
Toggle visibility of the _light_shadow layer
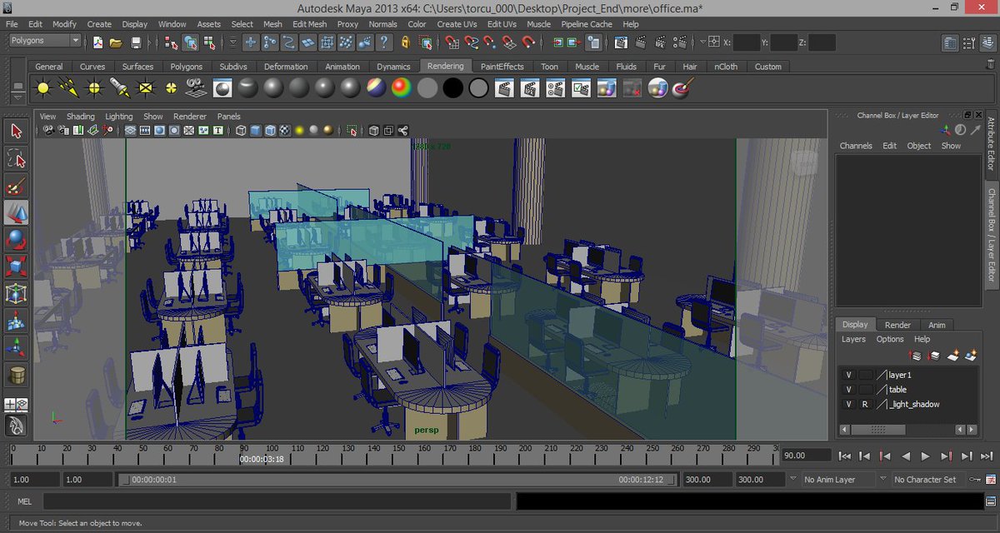point(848,405)
